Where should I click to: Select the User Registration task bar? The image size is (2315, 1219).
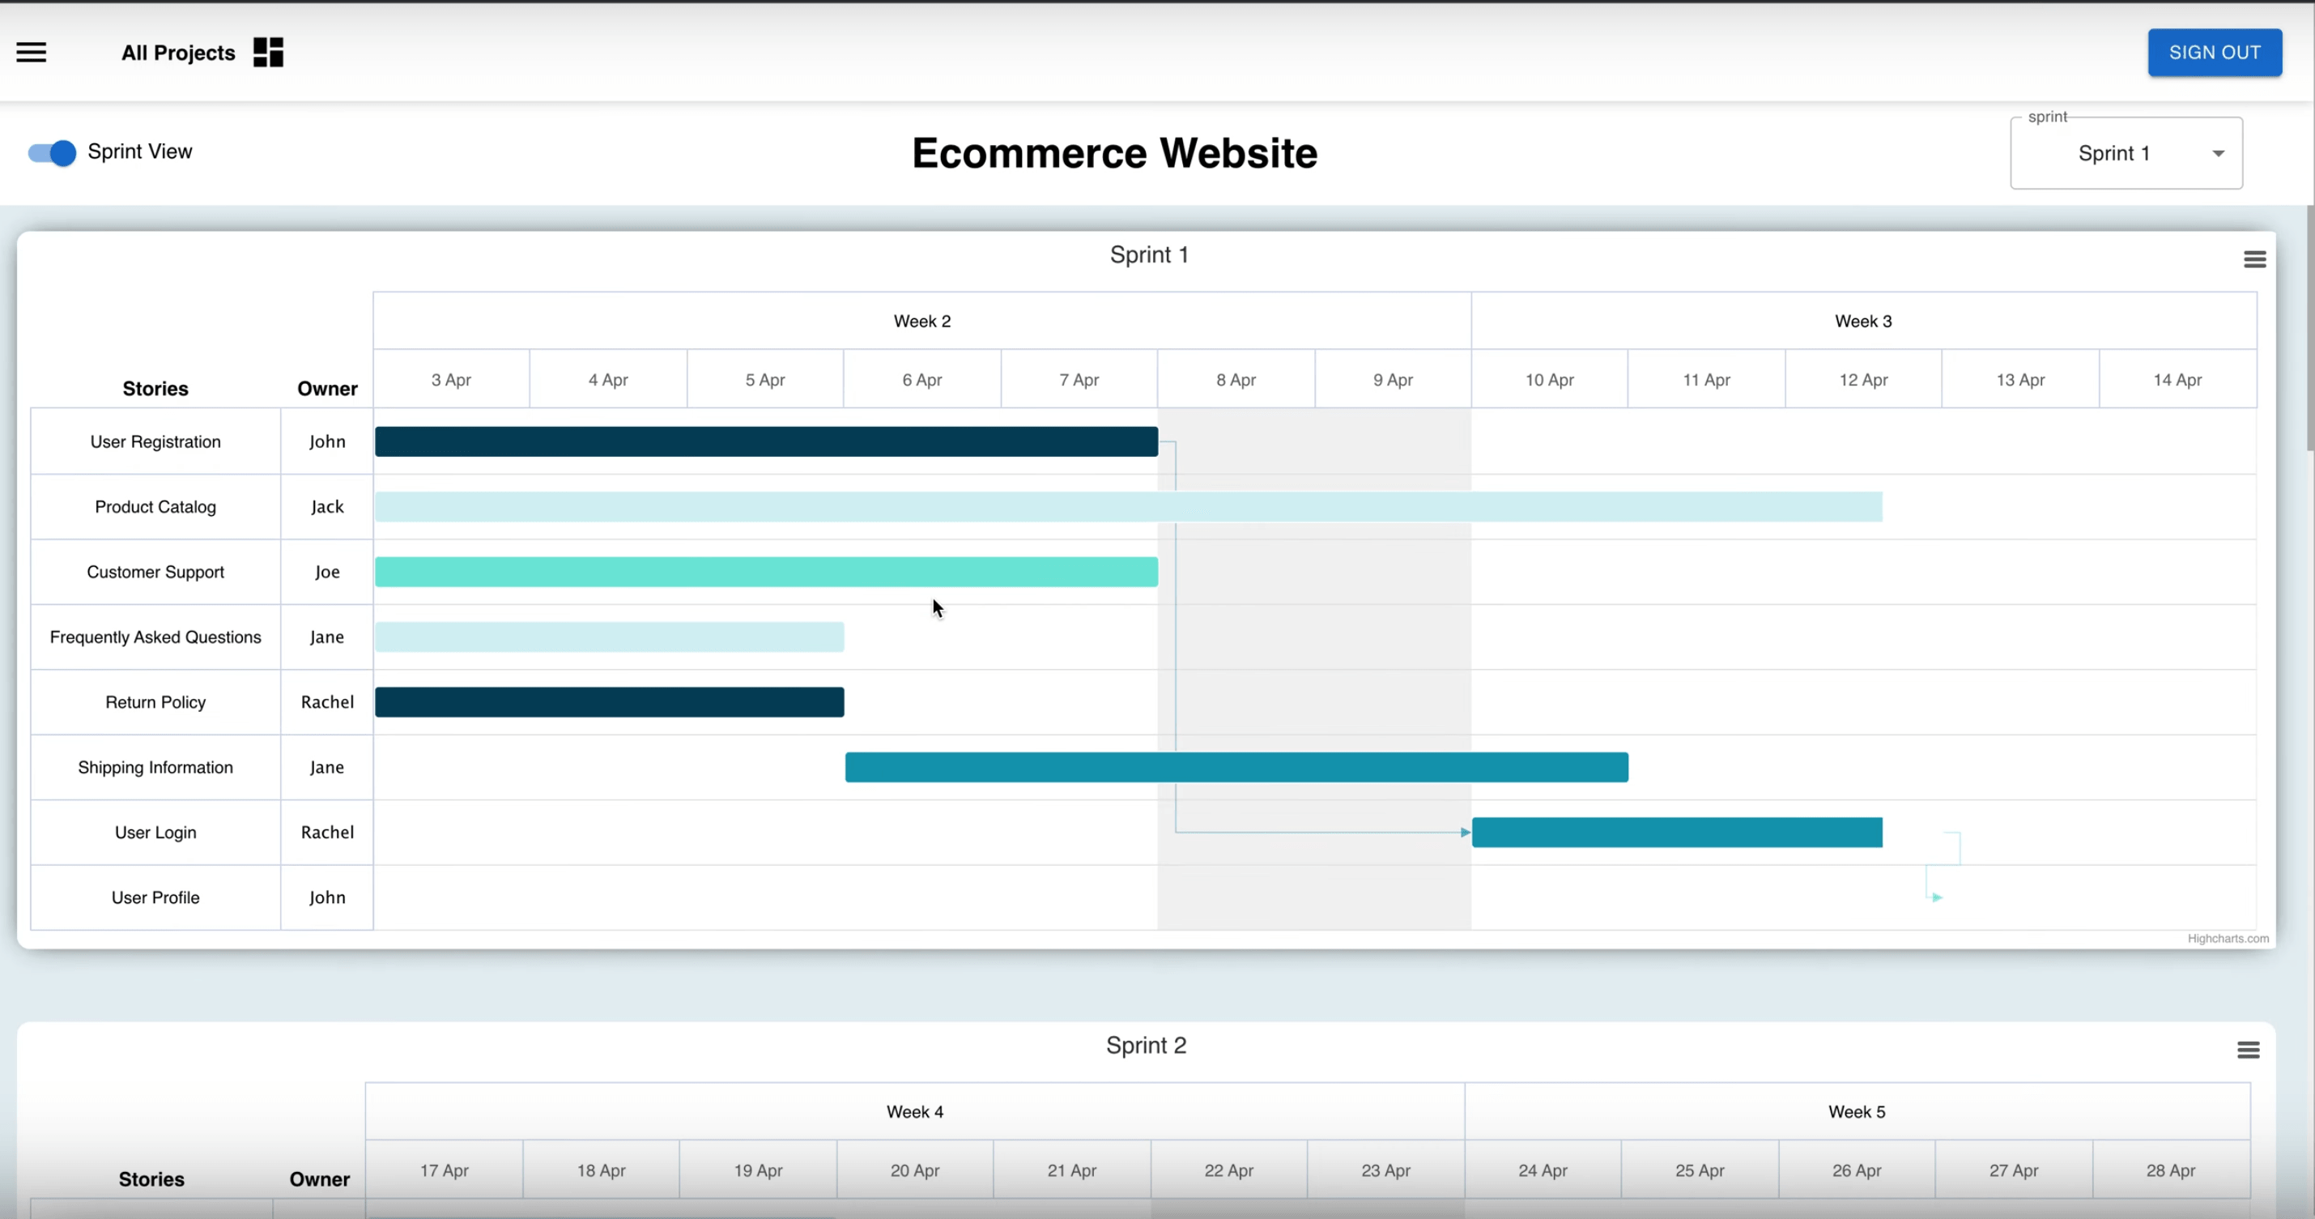coord(767,441)
